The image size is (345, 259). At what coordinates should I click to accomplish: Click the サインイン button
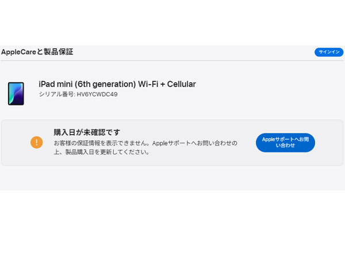tap(329, 52)
